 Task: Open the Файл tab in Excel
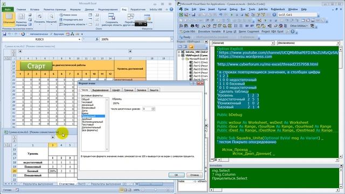tap(8, 10)
